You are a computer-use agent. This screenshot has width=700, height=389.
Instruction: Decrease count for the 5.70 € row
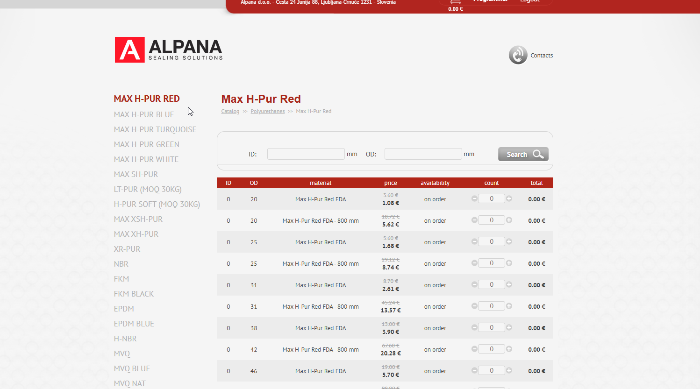474,370
